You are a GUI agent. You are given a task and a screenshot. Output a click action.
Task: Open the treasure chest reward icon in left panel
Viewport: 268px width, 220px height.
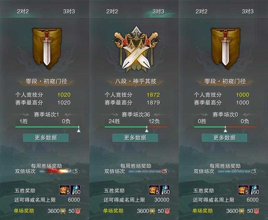click(65, 190)
